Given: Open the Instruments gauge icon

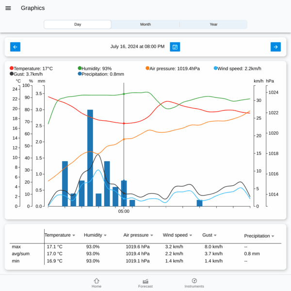Looking at the screenshot, I should click(x=194, y=281).
